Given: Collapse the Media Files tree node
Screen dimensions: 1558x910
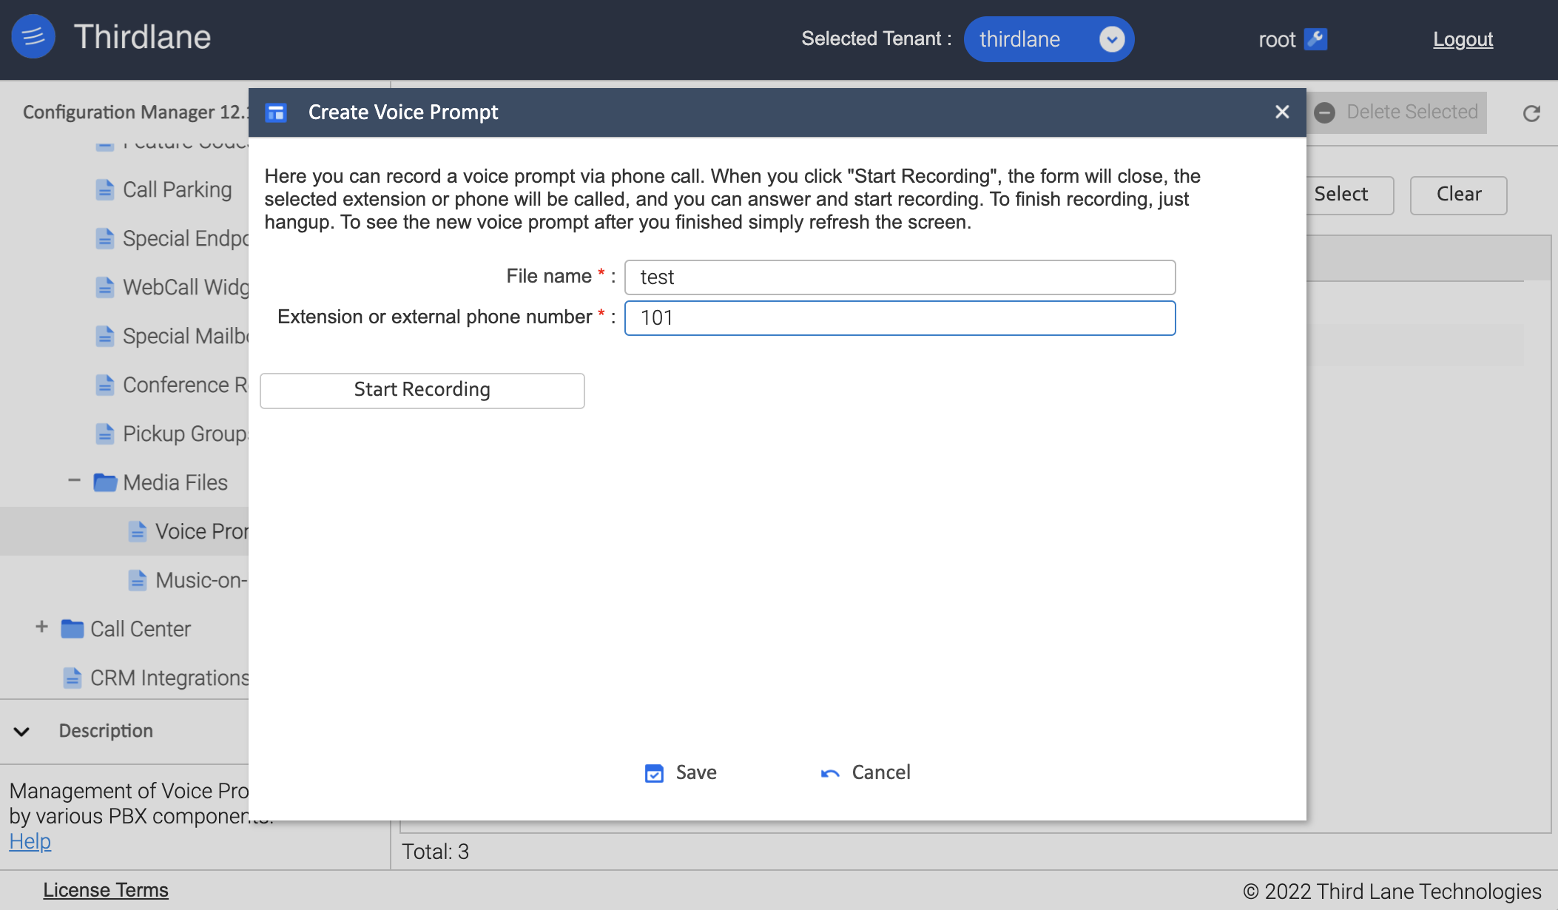Looking at the screenshot, I should click(x=74, y=481).
